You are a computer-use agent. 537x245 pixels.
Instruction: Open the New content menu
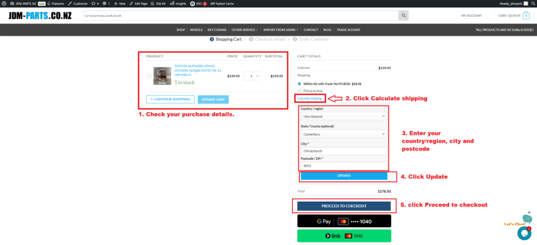click(120, 4)
